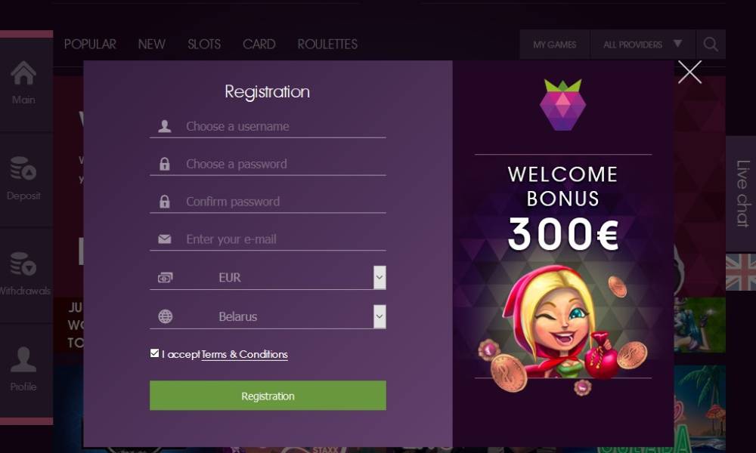Click the search magnifier icon
The image size is (756, 453).
click(x=711, y=45)
